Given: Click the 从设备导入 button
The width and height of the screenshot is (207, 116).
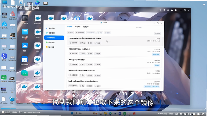Looking at the screenshot, I should 80,33.
